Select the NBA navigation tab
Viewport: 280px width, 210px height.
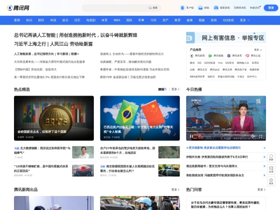pyautogui.click(x=117, y=20)
